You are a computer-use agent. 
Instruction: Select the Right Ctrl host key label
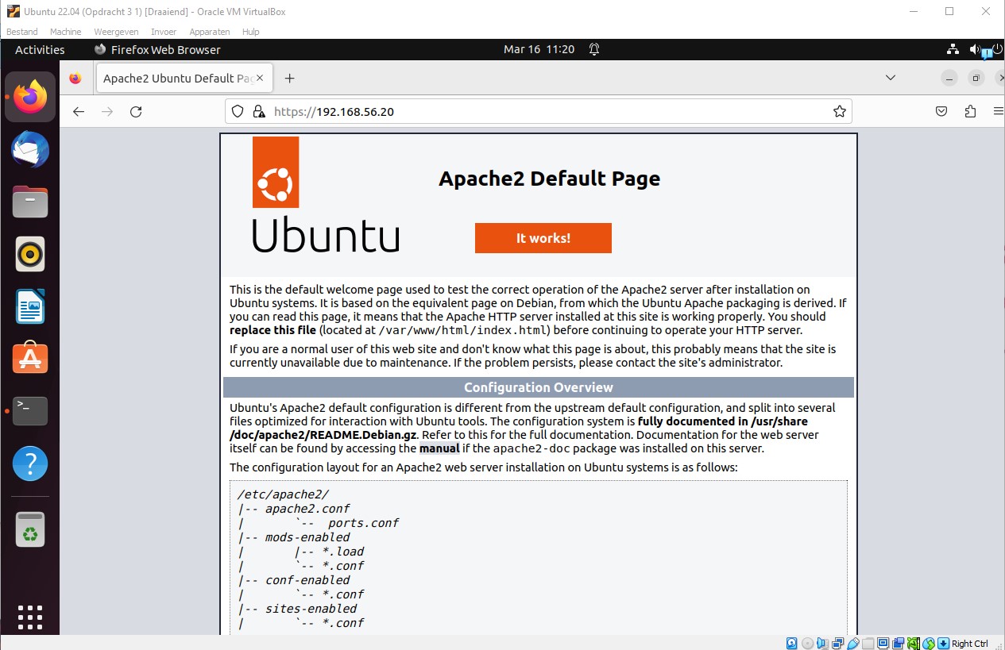[x=970, y=644]
